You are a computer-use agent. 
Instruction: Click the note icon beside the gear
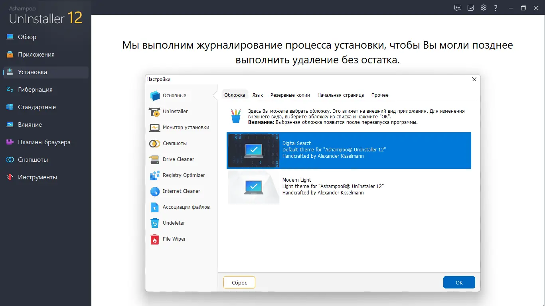point(471,8)
